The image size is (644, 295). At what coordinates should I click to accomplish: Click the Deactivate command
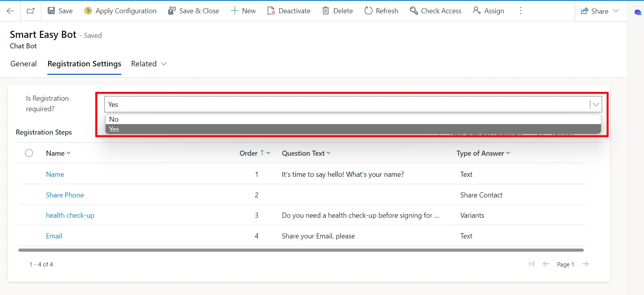(x=289, y=11)
